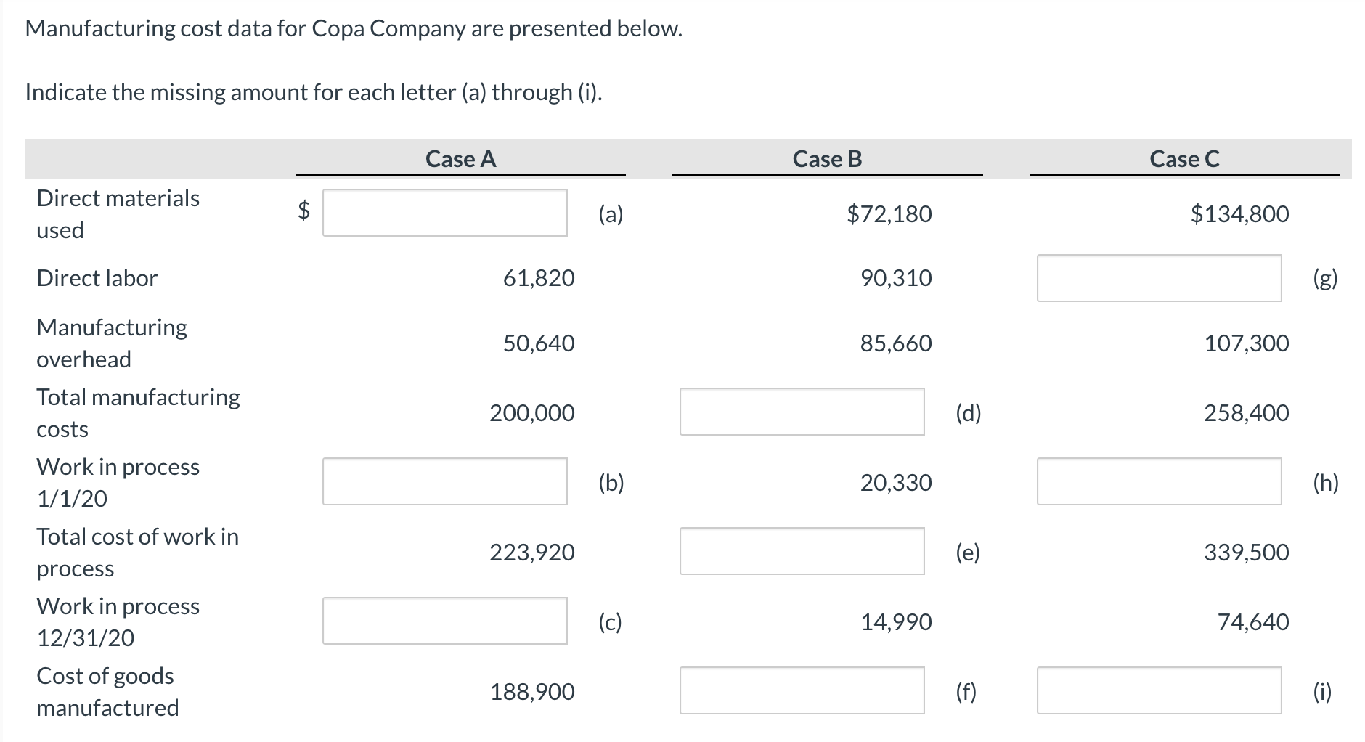1365x742 pixels.
Task: Click Total cost of work in process field for Case B
Action: (802, 552)
